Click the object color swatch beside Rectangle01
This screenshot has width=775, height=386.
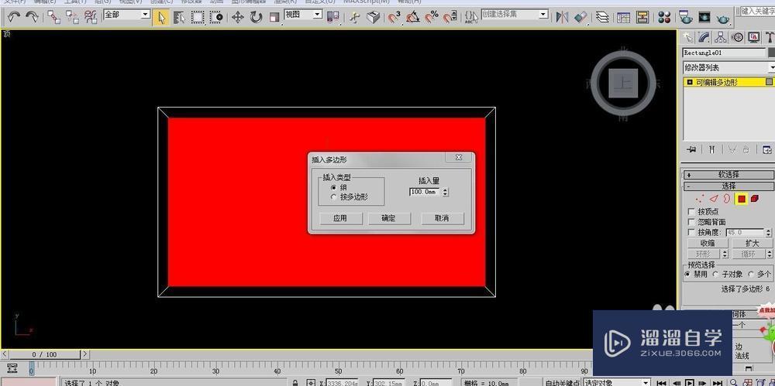tap(771, 53)
